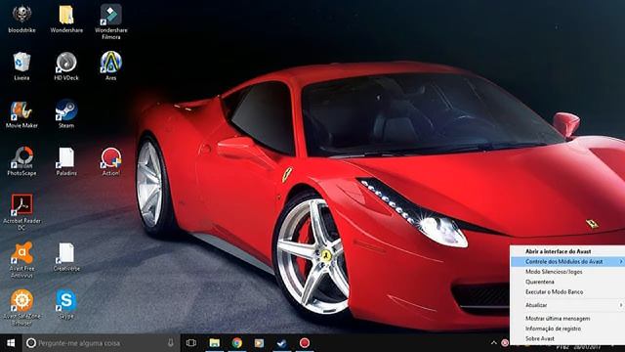Image resolution: width=625 pixels, height=352 pixels.
Task: Choose Abrir a interface do Avast
Action: click(567, 251)
